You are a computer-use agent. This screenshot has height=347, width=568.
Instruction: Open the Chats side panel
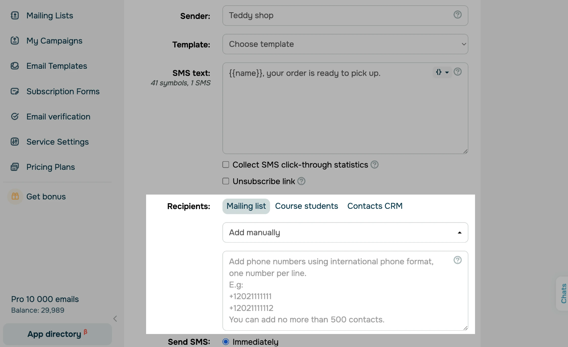(563, 294)
